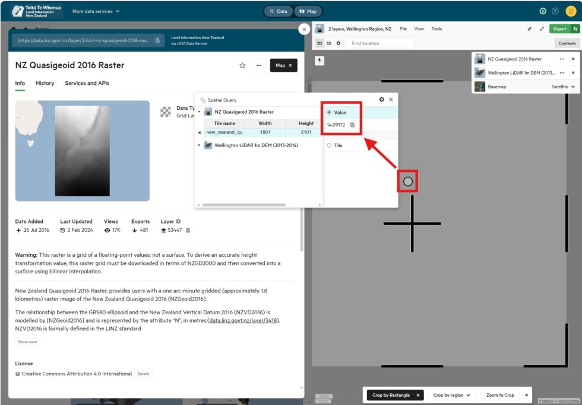Switch map to 2D mode
This screenshot has width=582, height=405.
tap(320, 43)
